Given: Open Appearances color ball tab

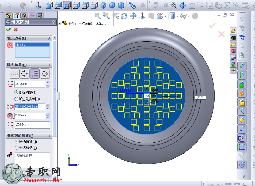Looking at the screenshot, I should (x=234, y=64).
